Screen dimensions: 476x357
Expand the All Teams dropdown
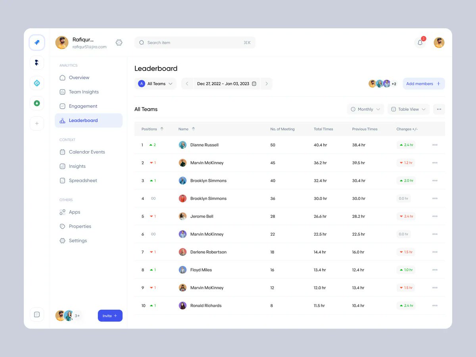click(x=155, y=84)
